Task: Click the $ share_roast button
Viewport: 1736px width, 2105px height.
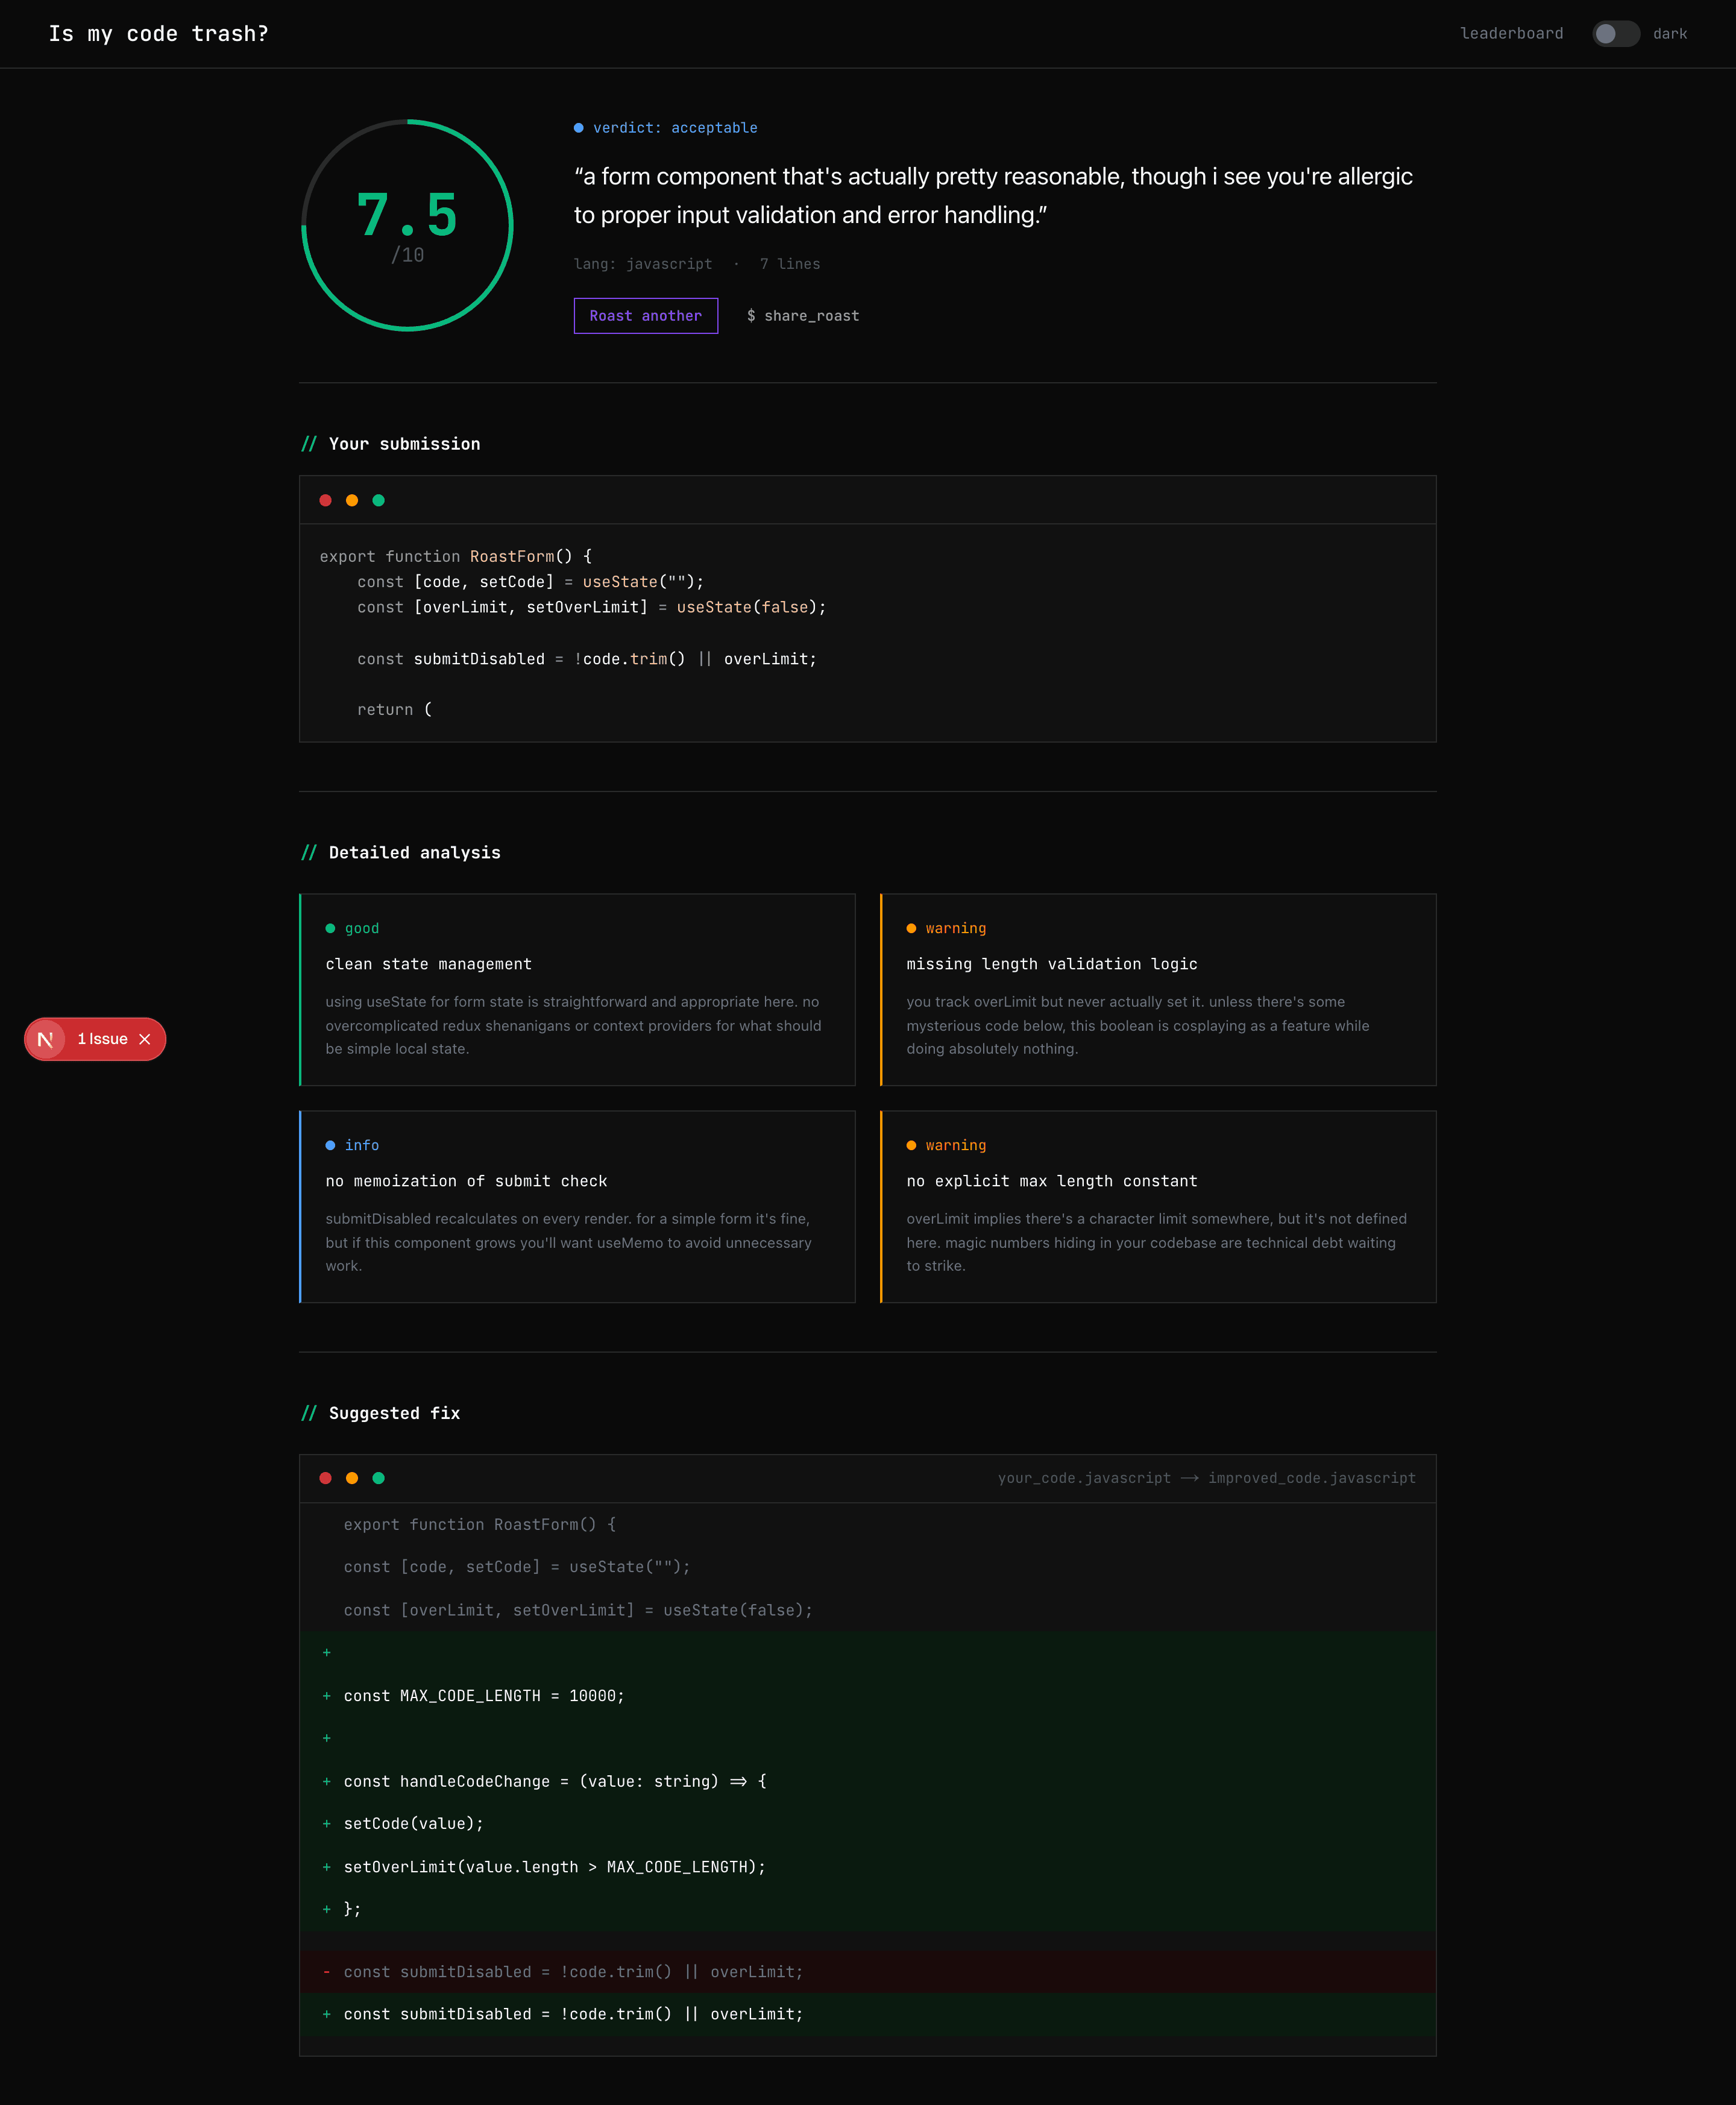Action: pos(803,316)
